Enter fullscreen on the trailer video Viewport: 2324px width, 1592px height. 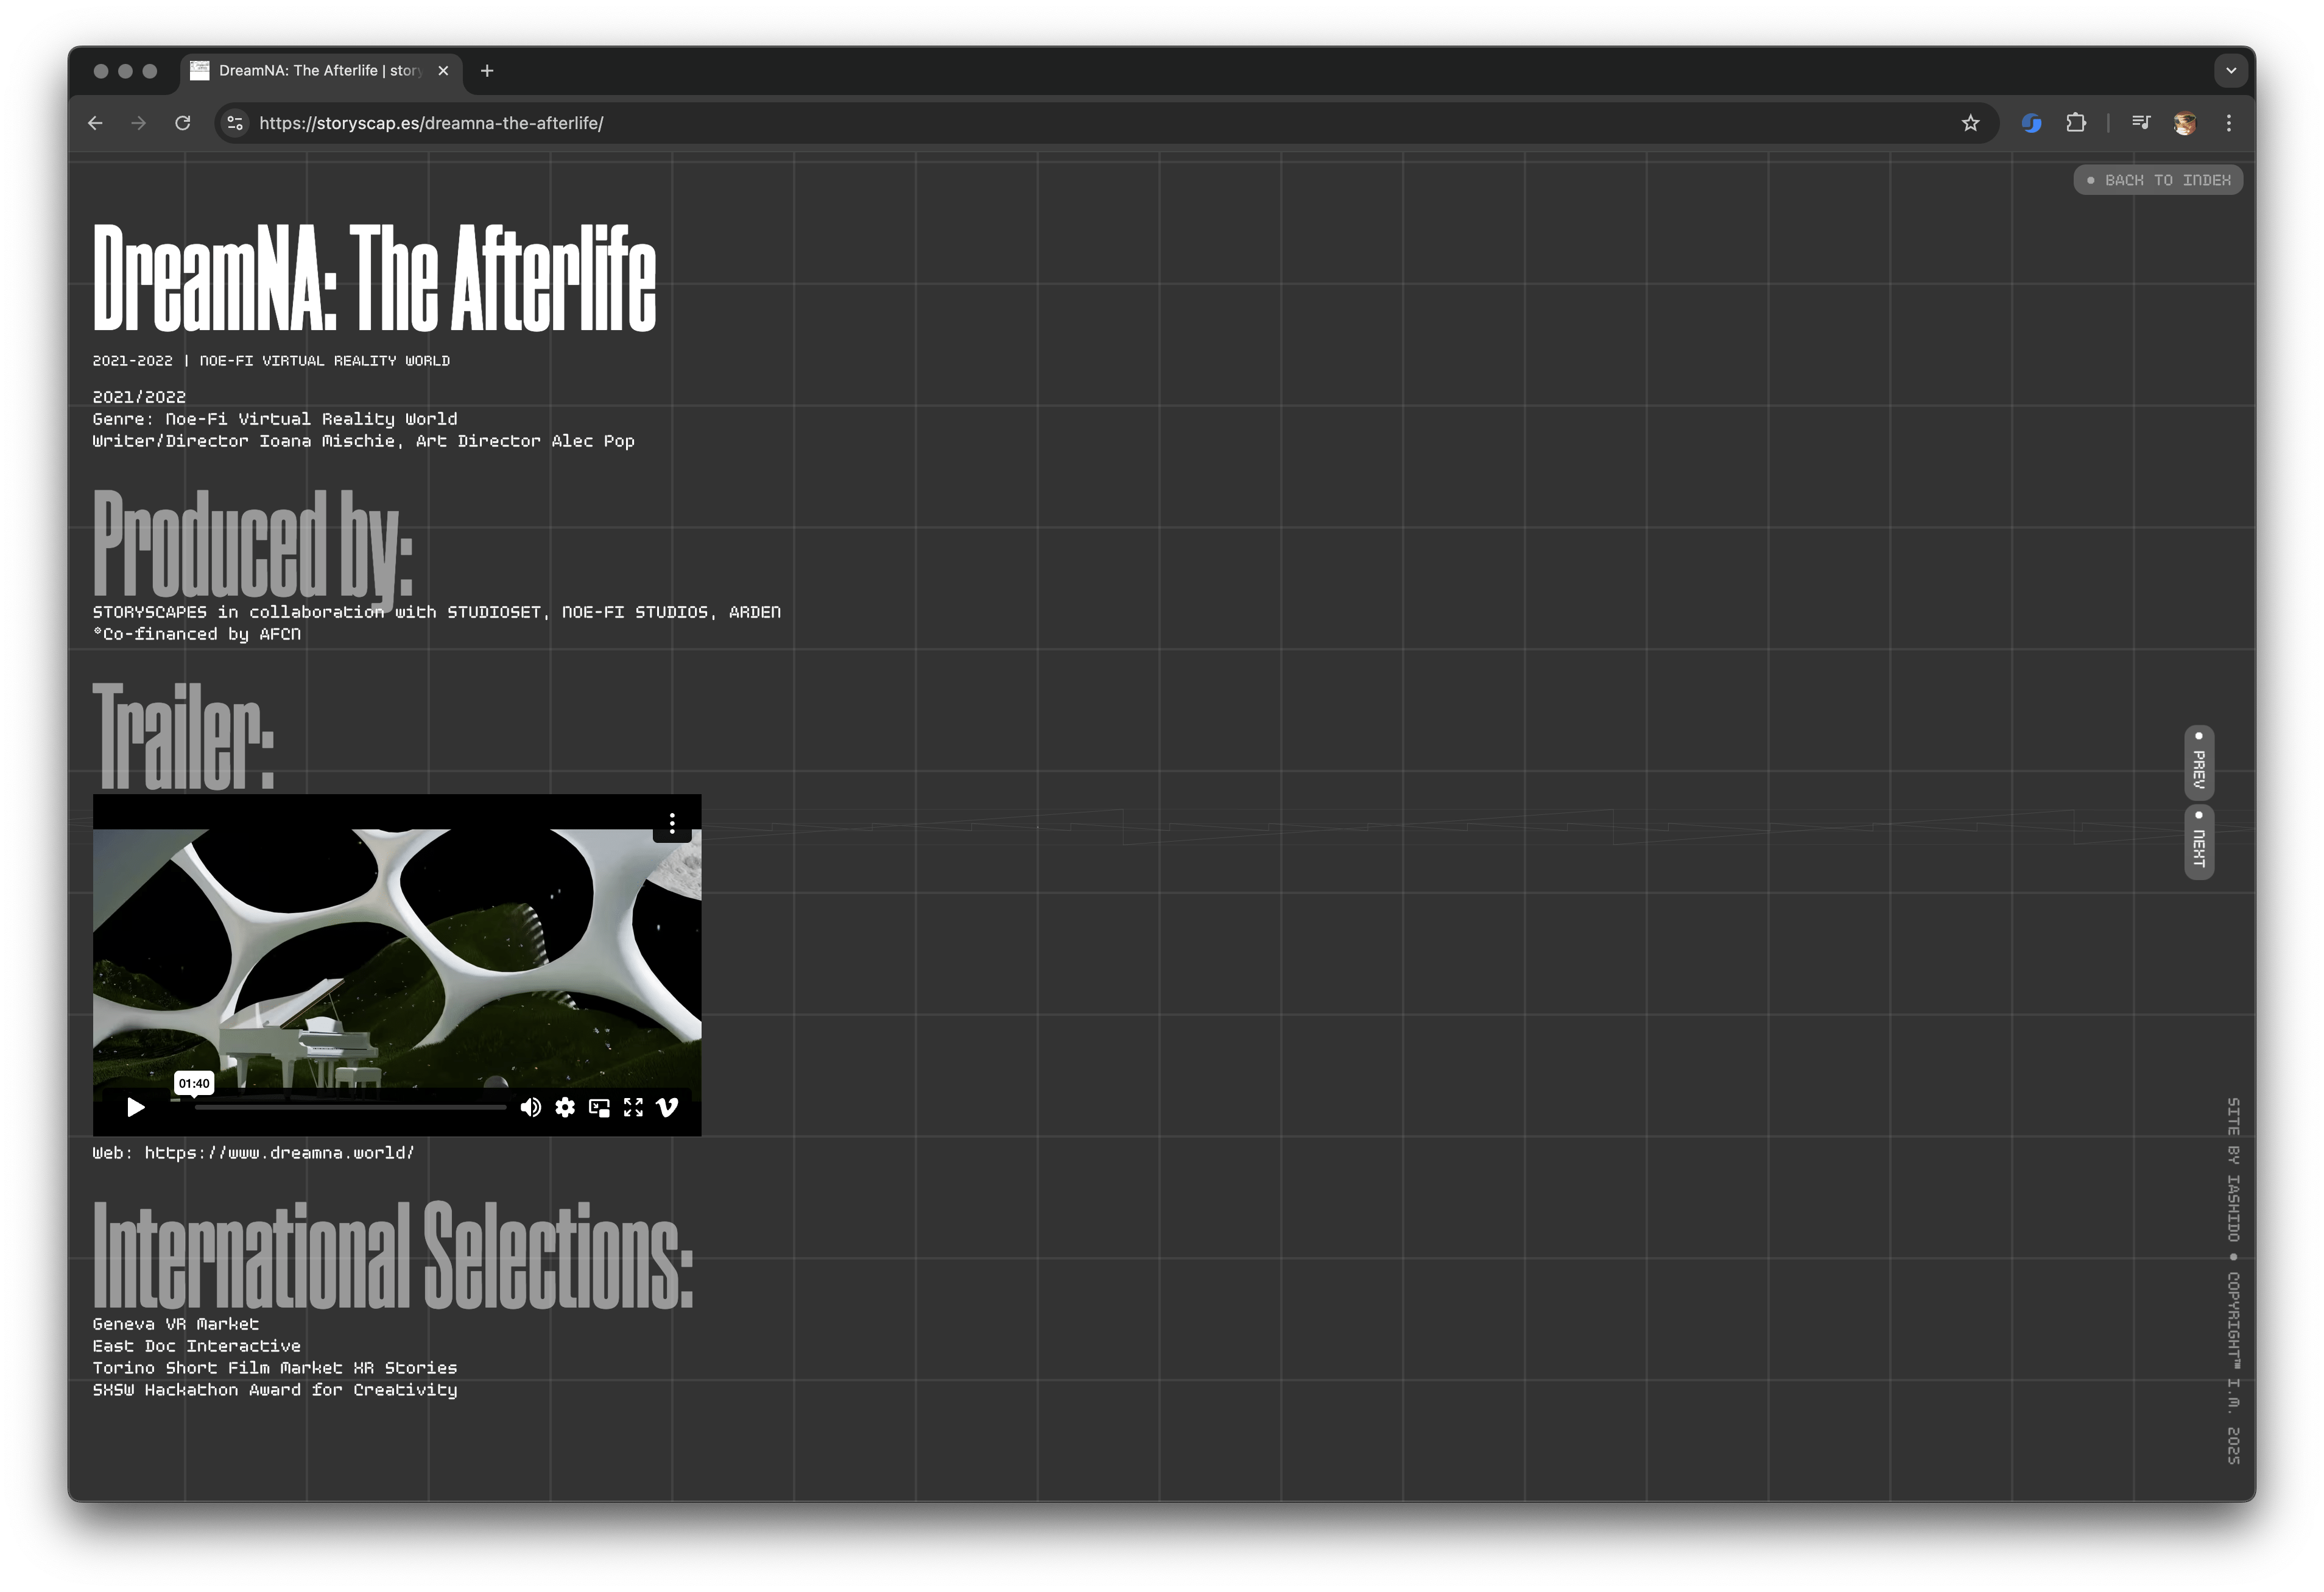[x=633, y=1107]
